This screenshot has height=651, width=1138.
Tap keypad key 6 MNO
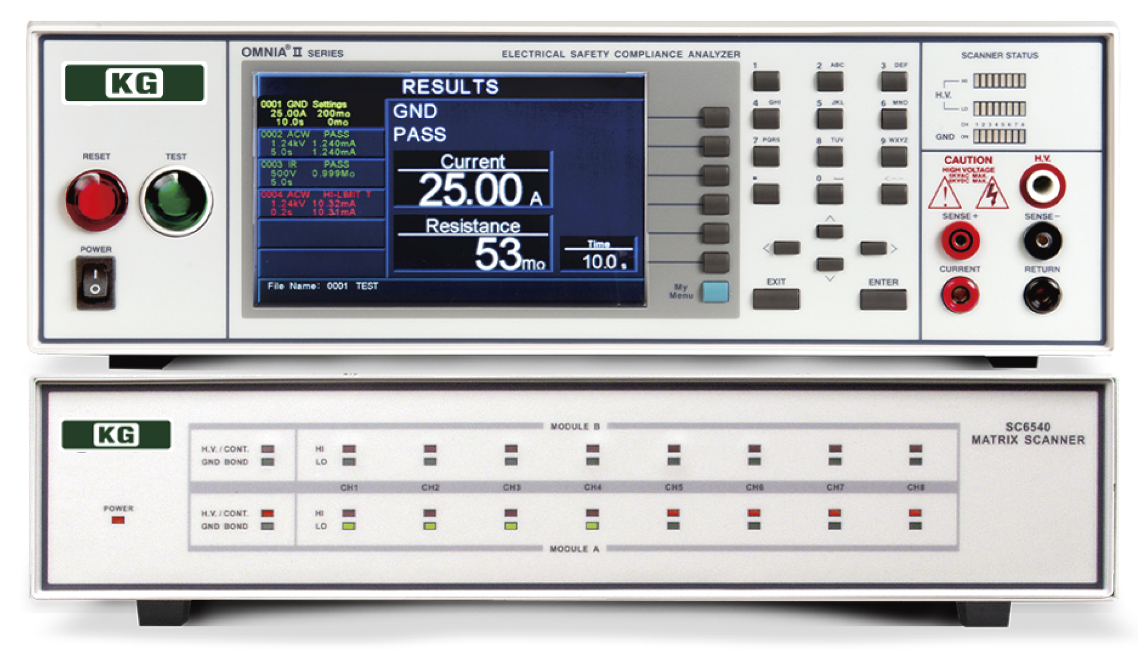(x=894, y=119)
